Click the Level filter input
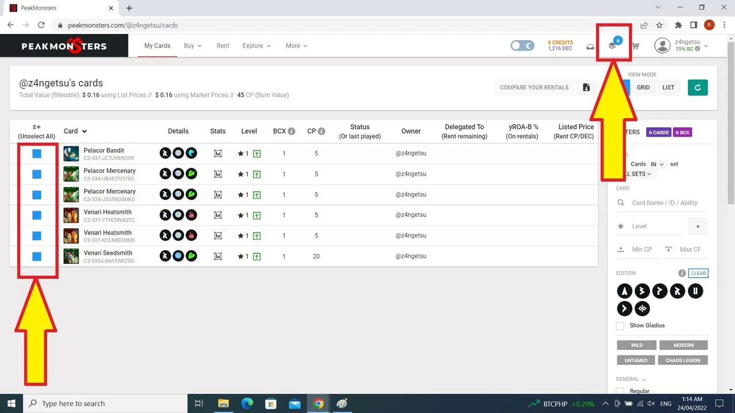This screenshot has width=735, height=413. (x=649, y=226)
